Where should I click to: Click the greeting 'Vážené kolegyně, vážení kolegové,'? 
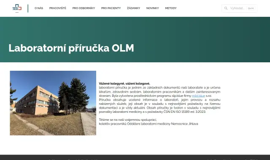click(x=124, y=83)
